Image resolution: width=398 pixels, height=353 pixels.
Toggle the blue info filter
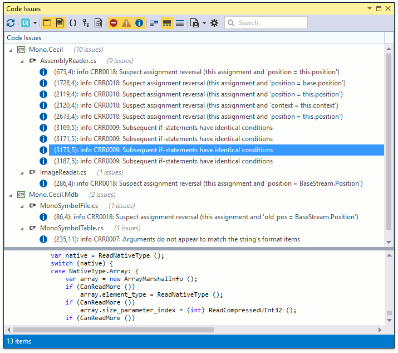(139, 23)
